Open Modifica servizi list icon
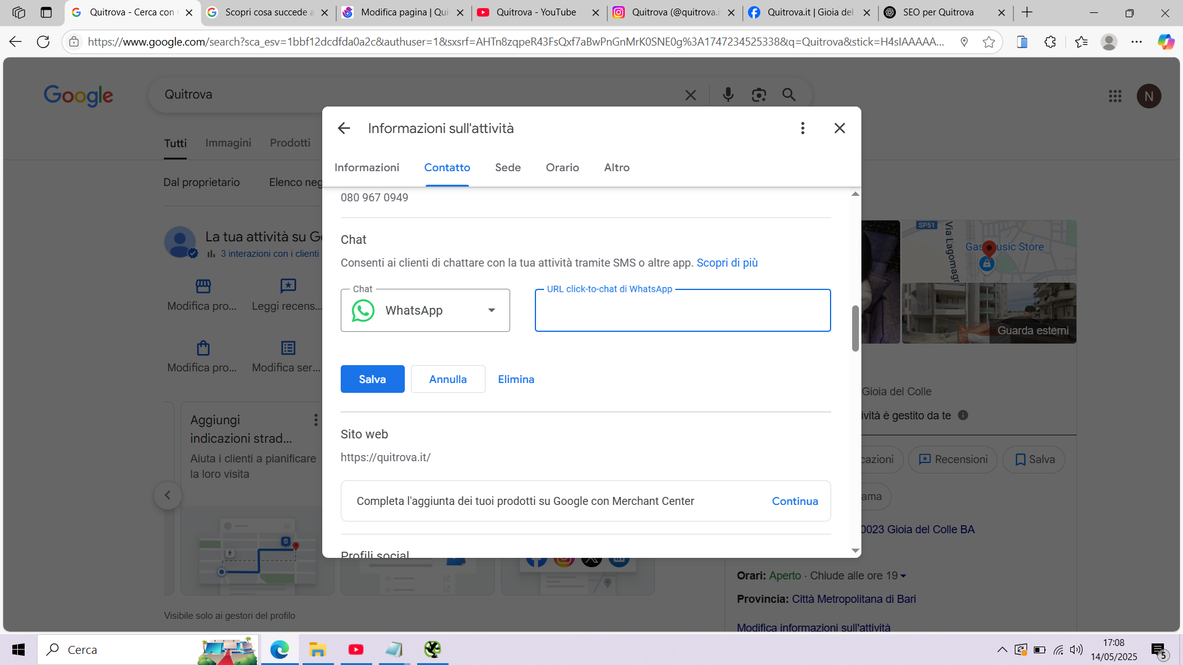Image resolution: width=1183 pixels, height=665 pixels. [288, 348]
